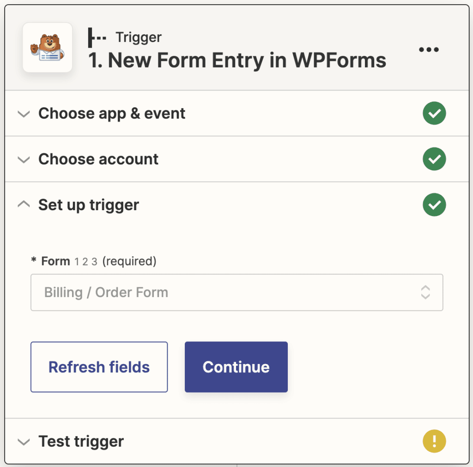Click the green checkmark on Choose account
Screen dimensions: 473x467
click(x=434, y=159)
